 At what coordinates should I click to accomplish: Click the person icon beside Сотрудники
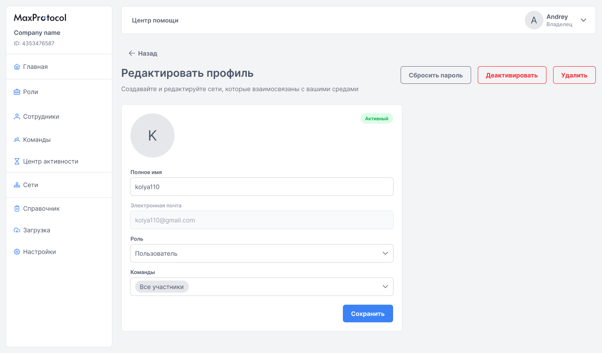click(x=17, y=117)
